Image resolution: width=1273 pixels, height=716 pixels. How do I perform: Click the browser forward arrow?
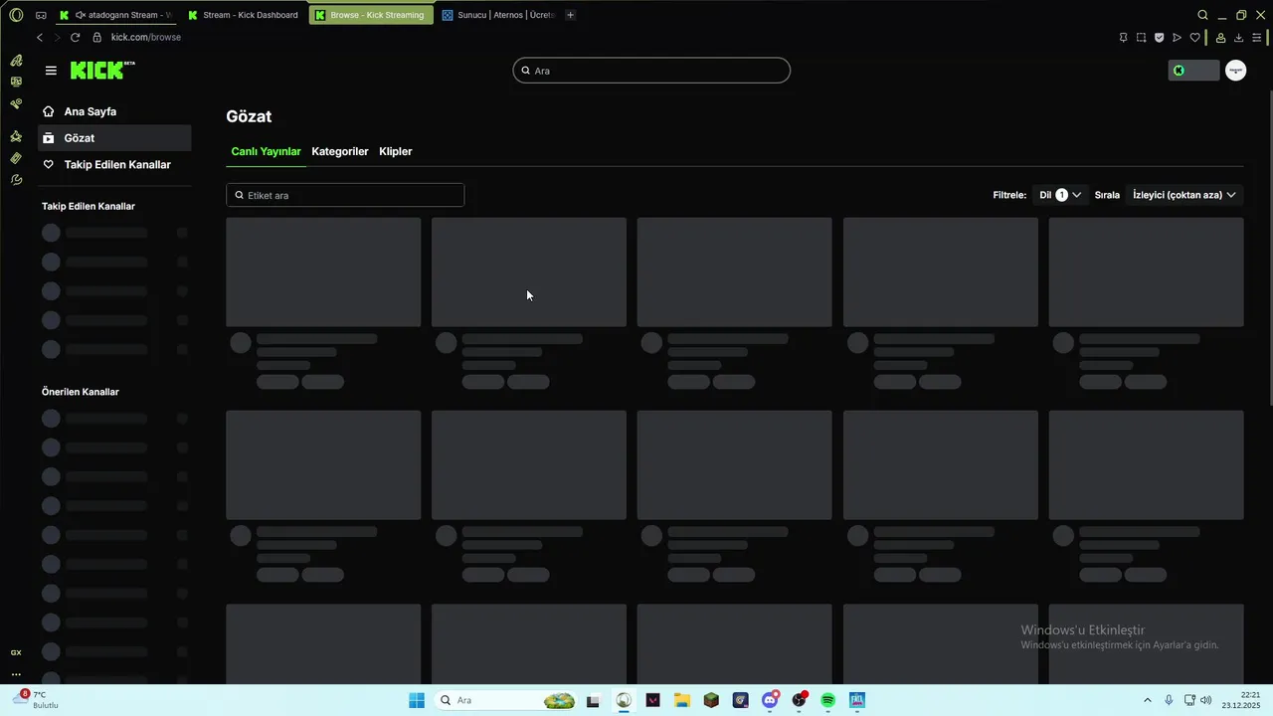tap(57, 37)
